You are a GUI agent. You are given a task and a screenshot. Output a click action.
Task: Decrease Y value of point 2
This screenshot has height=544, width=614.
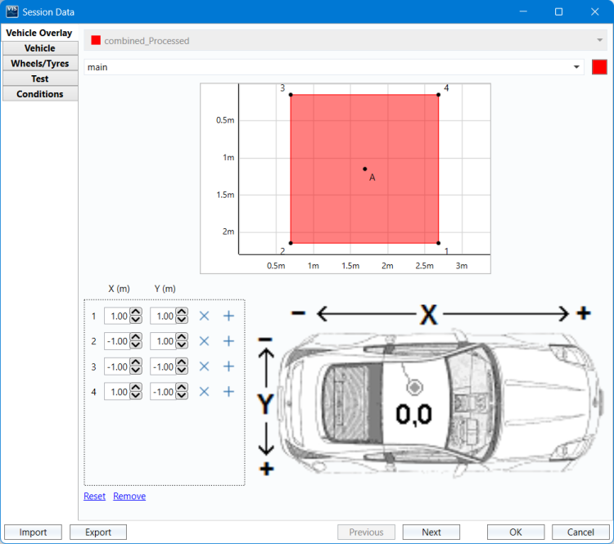[182, 345]
